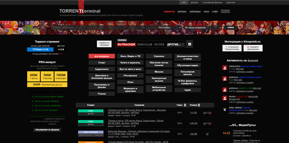The width and height of the screenshot is (289, 143).
Task: Download v1.2.6 player for mac
Action: (61, 50)
